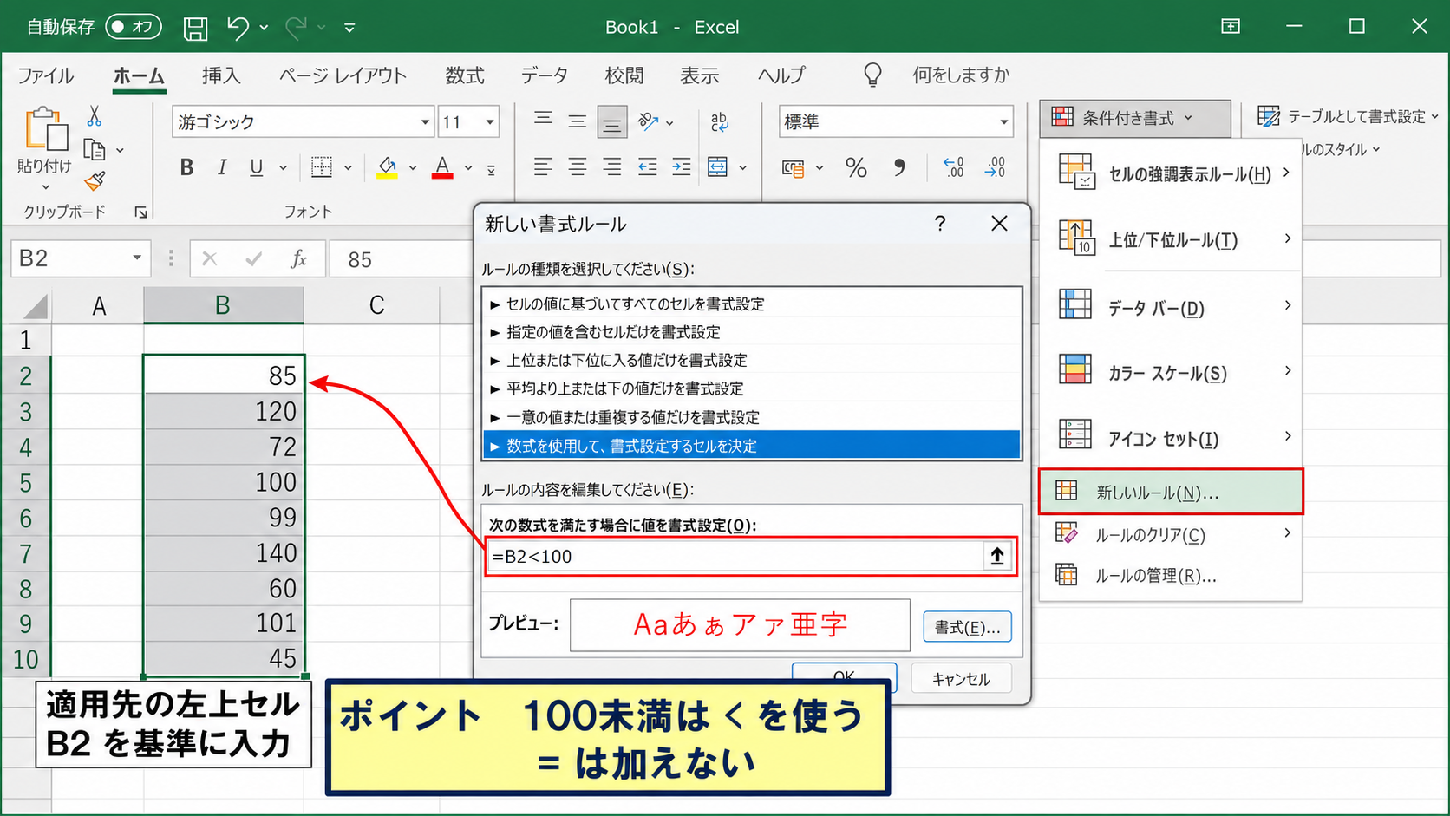1450x816 pixels.
Task: Click the Ribbon Display Options icon
Action: (x=1231, y=27)
